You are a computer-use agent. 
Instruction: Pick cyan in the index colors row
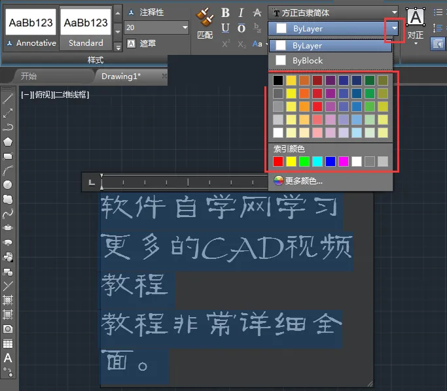[x=317, y=161]
